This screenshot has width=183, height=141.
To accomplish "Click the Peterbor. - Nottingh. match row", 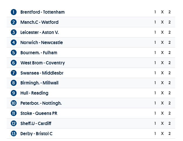I will pyautogui.click(x=41, y=103).
